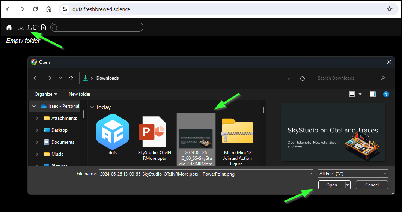This screenshot has width=402, height=212.
Task: Select SkyStudio-OTelNRMore.pptx file
Action: [x=154, y=138]
